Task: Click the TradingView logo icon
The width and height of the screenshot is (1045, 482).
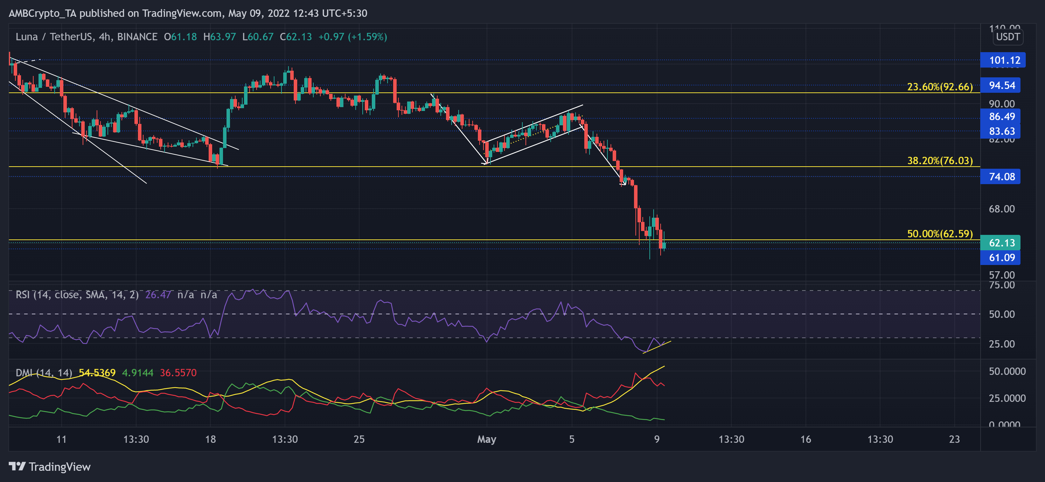Action: (17, 466)
